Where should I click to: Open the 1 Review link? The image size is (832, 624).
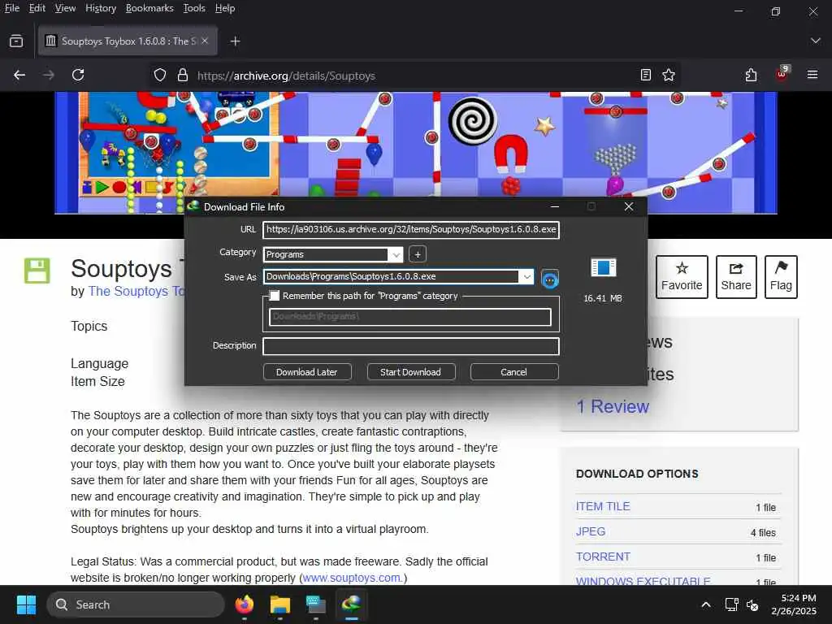[x=613, y=406]
